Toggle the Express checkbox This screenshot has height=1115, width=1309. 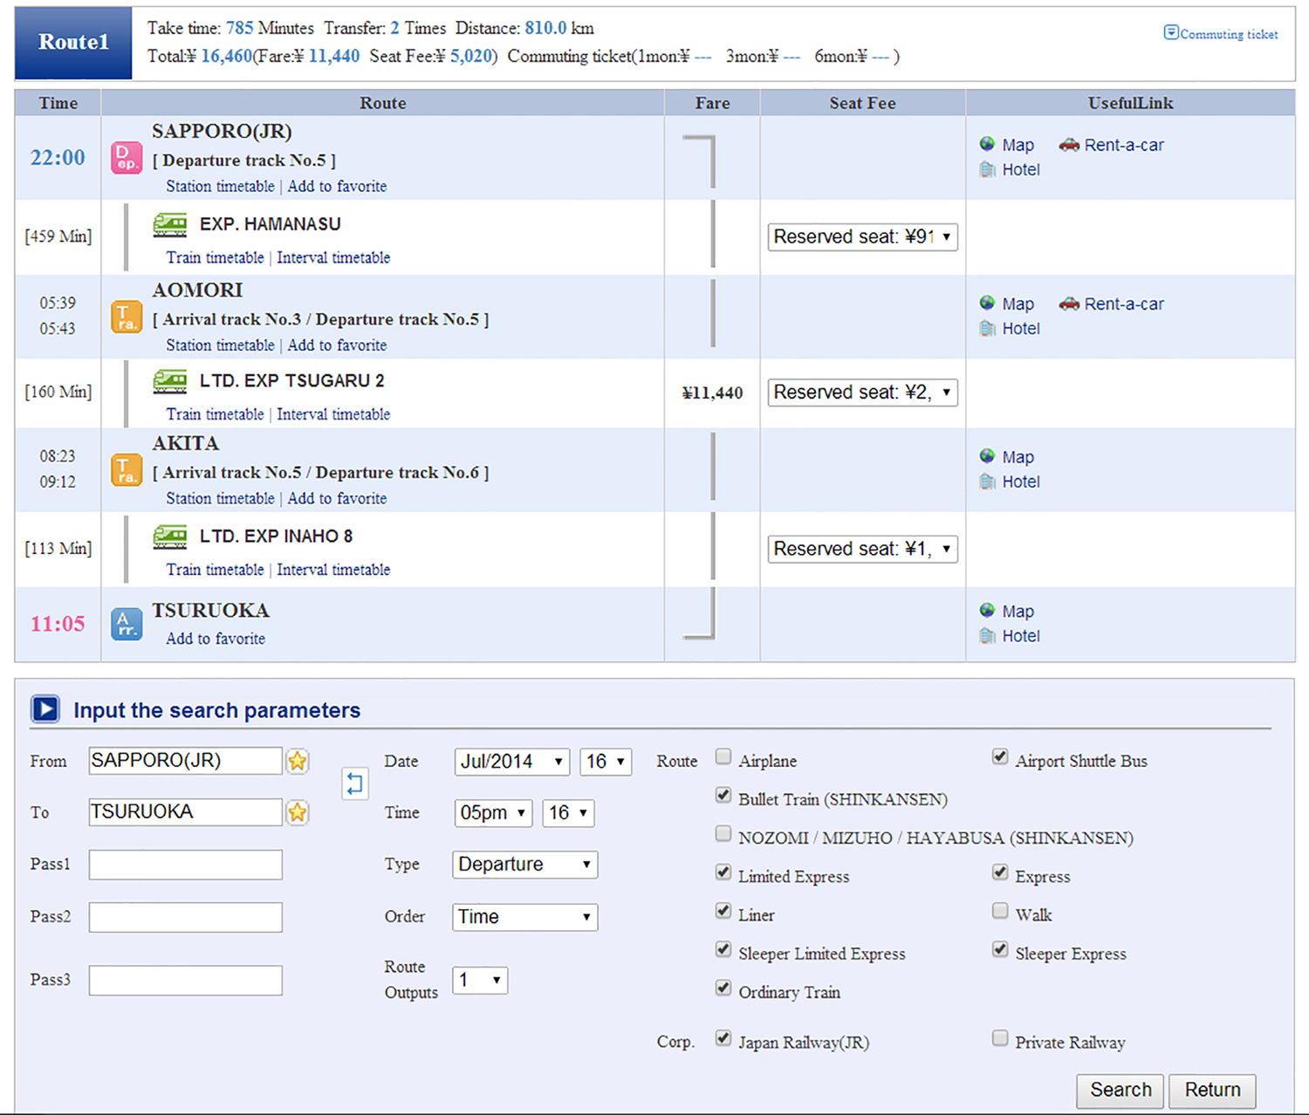(x=1000, y=872)
